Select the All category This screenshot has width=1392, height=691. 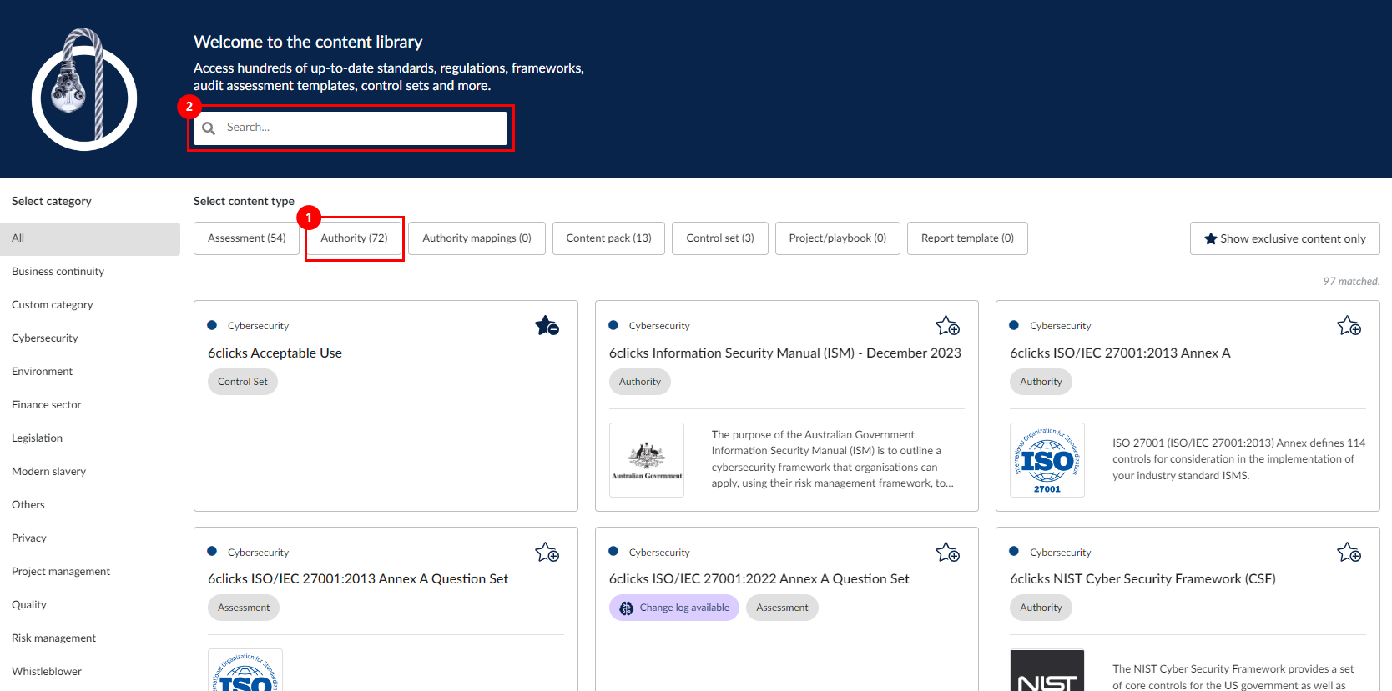[90, 238]
